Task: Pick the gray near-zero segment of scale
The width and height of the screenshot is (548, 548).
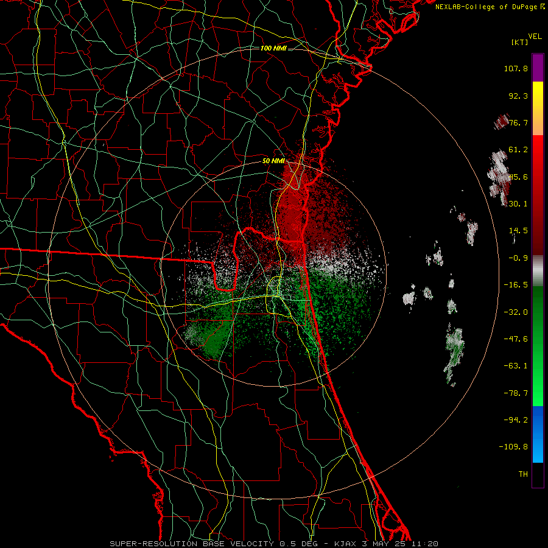Action: (x=538, y=271)
